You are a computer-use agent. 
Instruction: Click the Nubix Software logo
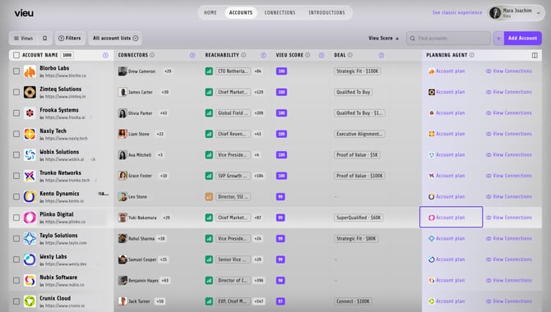click(x=30, y=281)
